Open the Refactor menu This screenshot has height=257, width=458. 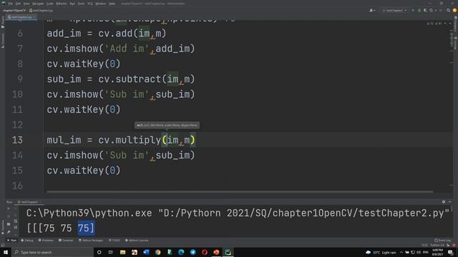pos(62,4)
